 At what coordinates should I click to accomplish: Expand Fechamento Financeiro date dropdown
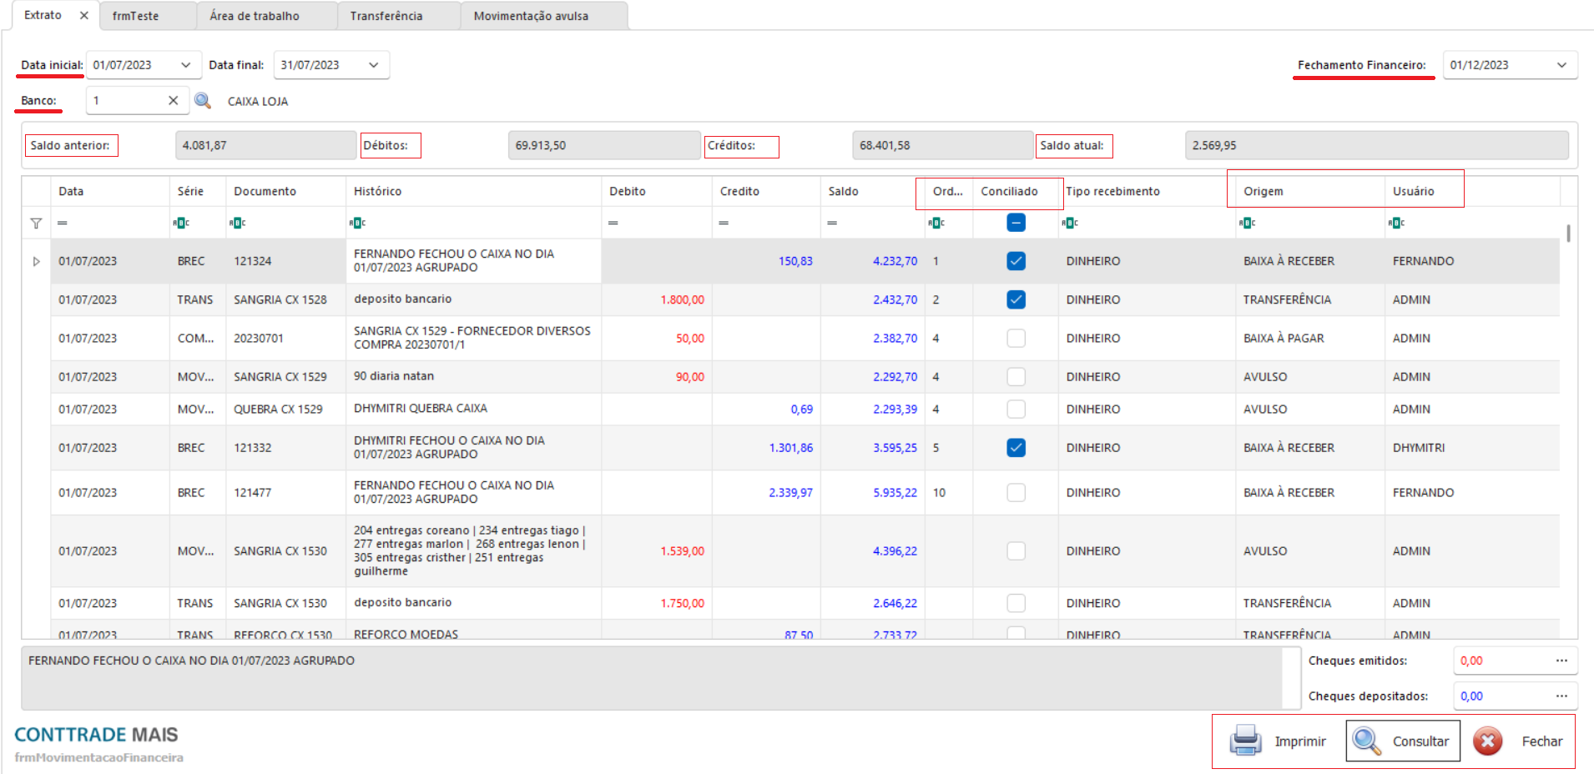click(x=1561, y=65)
